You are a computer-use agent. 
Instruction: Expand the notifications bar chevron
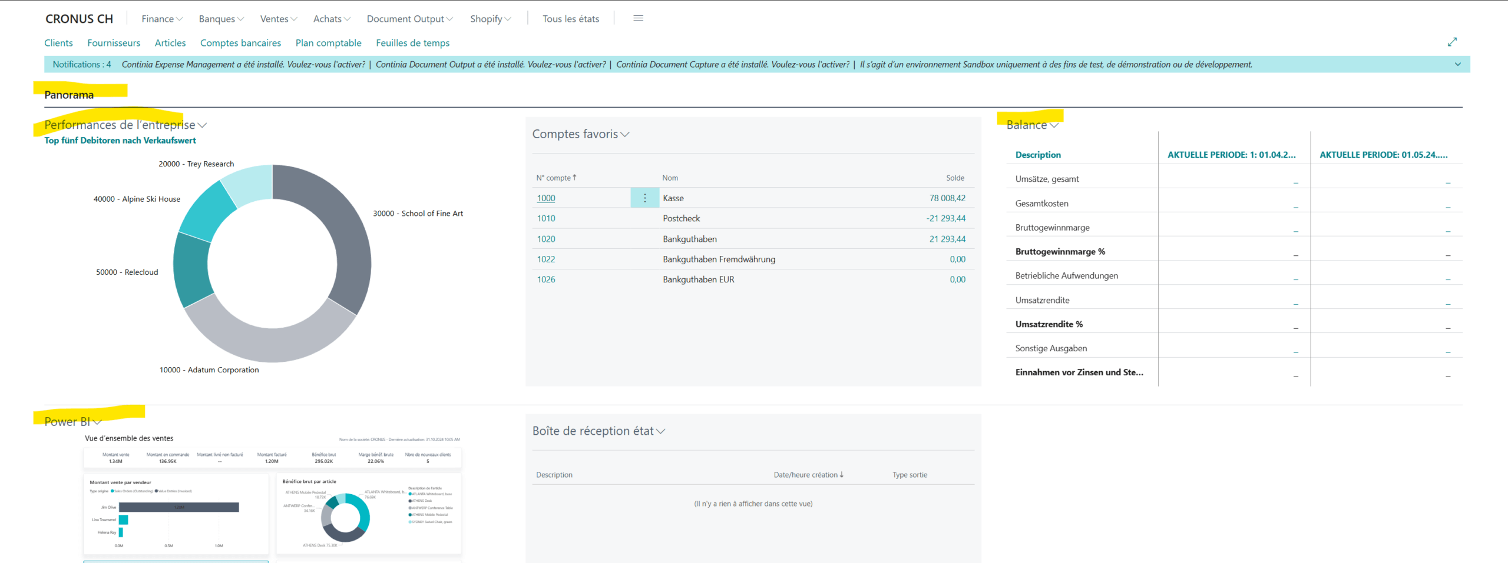[x=1457, y=65]
